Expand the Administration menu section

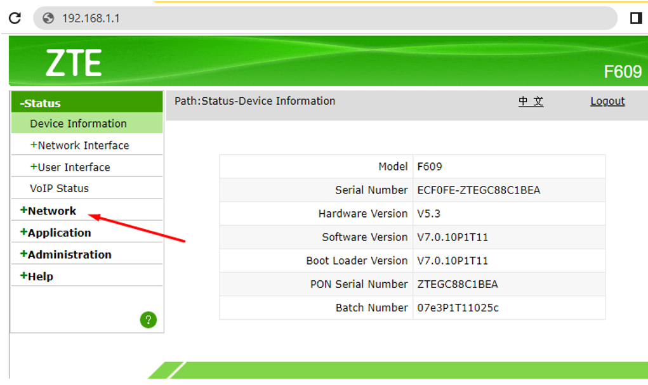(65, 253)
